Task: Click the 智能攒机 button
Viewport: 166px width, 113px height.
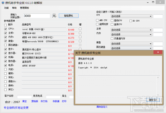Action: 69,16
